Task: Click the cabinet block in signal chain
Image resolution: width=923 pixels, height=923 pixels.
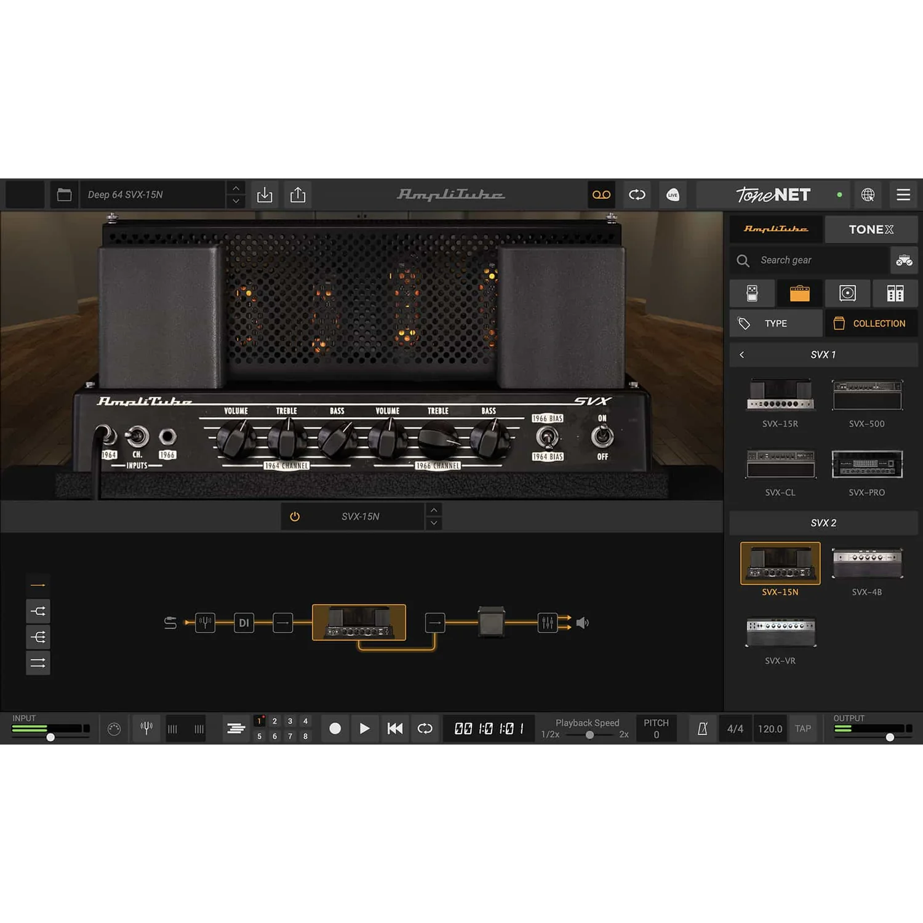Action: (491, 621)
